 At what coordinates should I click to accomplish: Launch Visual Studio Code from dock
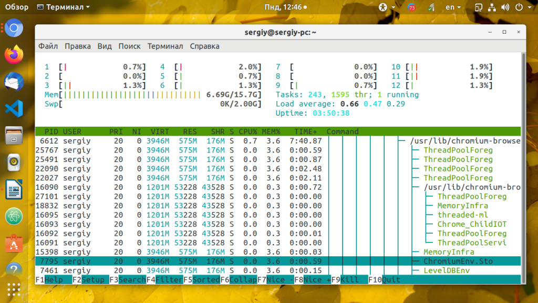14,109
